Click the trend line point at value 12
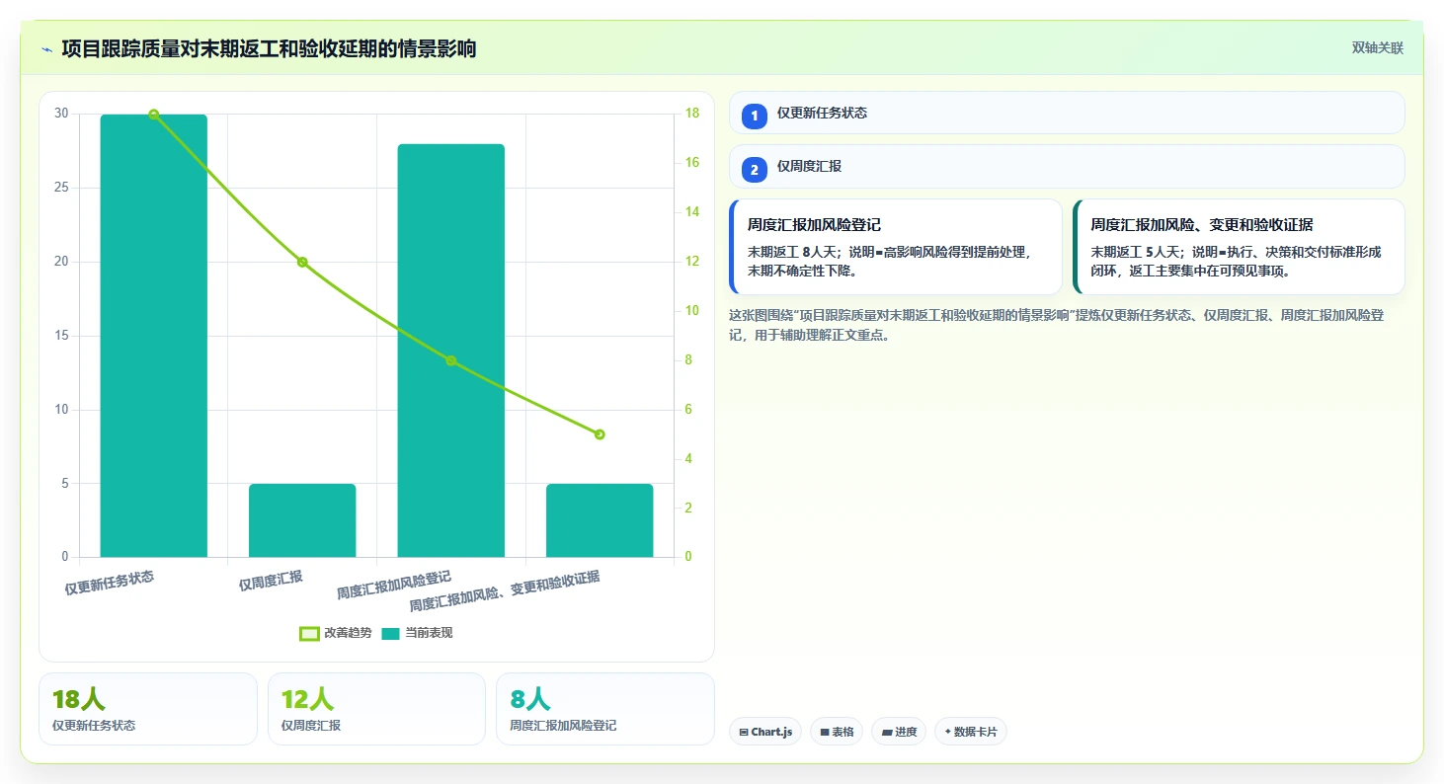Viewport: 1444px width, 784px height. coord(302,262)
